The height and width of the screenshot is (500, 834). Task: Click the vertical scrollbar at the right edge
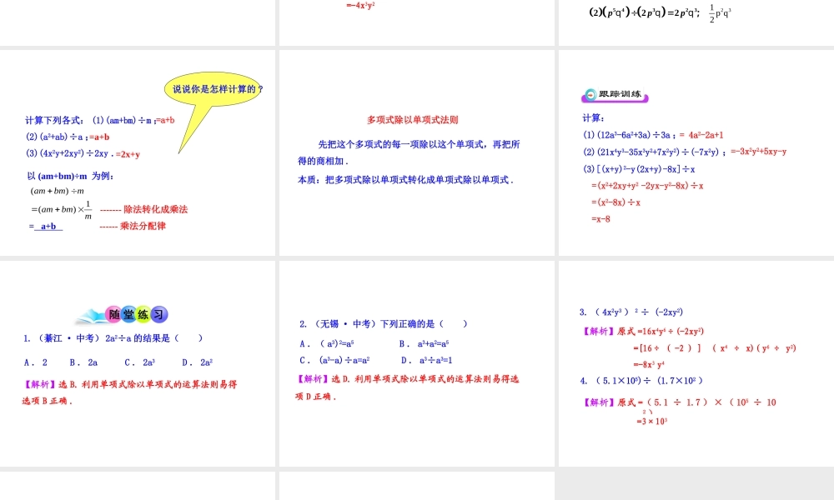pyautogui.click(x=831, y=250)
